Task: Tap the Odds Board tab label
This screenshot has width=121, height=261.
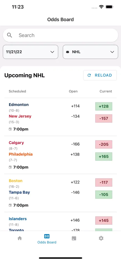Action: pyautogui.click(x=47, y=242)
